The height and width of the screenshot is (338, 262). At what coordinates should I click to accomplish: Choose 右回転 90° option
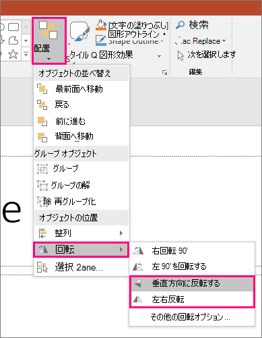(x=192, y=250)
